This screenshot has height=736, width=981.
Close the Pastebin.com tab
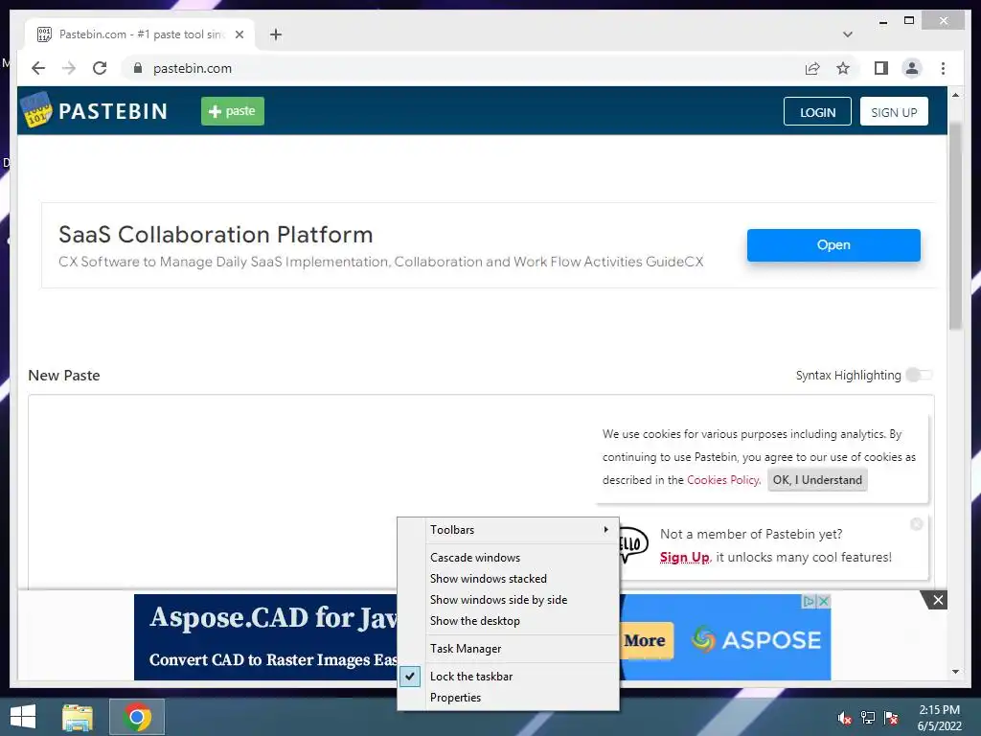pos(239,34)
